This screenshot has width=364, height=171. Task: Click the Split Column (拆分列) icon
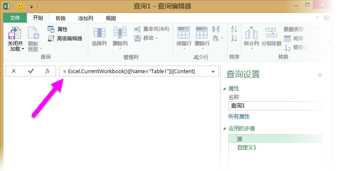pos(251,33)
